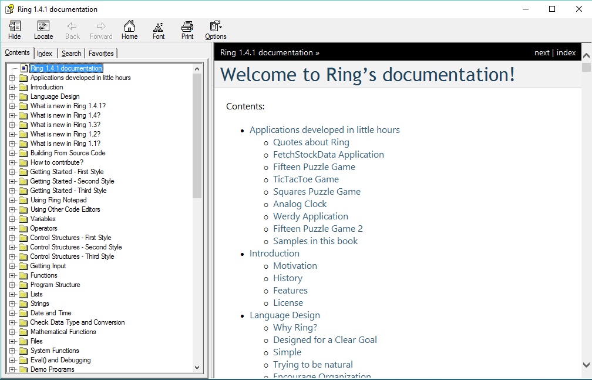Image resolution: width=592 pixels, height=380 pixels.
Task: Click the Hide toolbar icon
Action: [x=14, y=26]
